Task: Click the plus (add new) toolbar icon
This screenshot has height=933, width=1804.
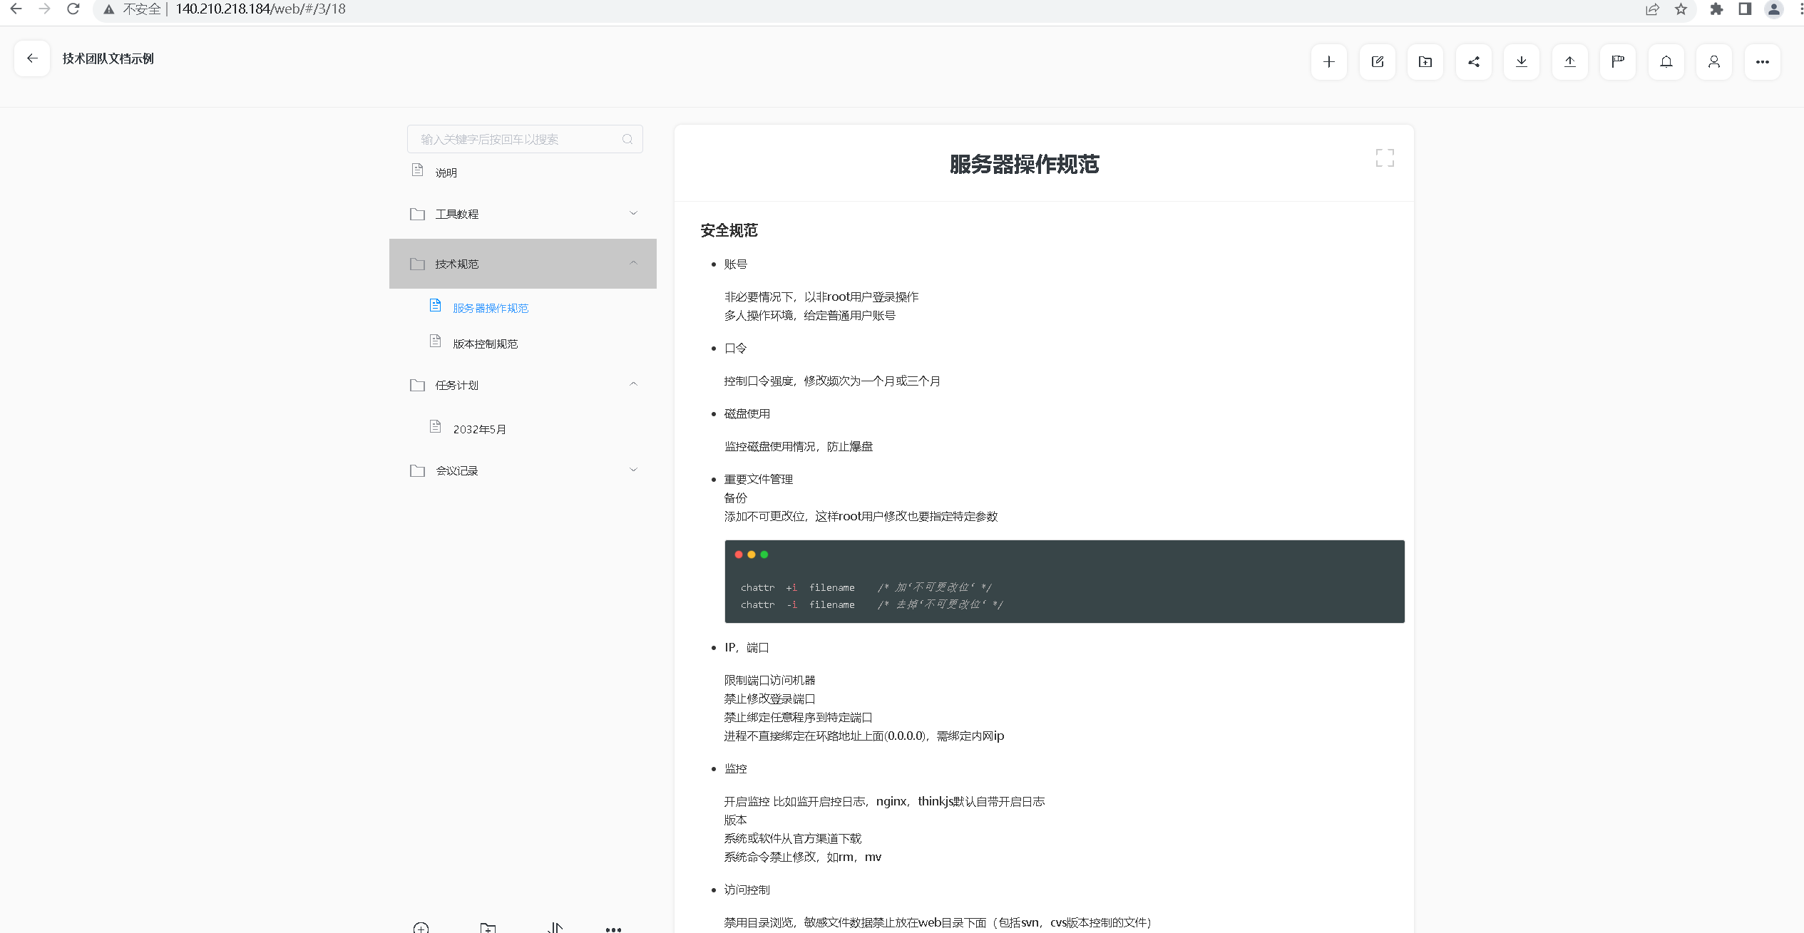Action: point(1328,62)
